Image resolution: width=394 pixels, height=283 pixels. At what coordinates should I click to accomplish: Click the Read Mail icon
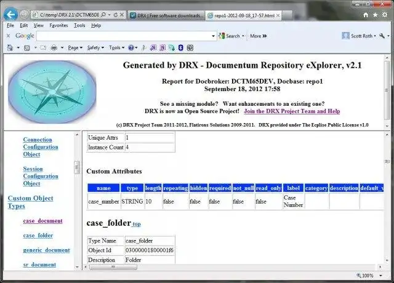tap(44, 48)
